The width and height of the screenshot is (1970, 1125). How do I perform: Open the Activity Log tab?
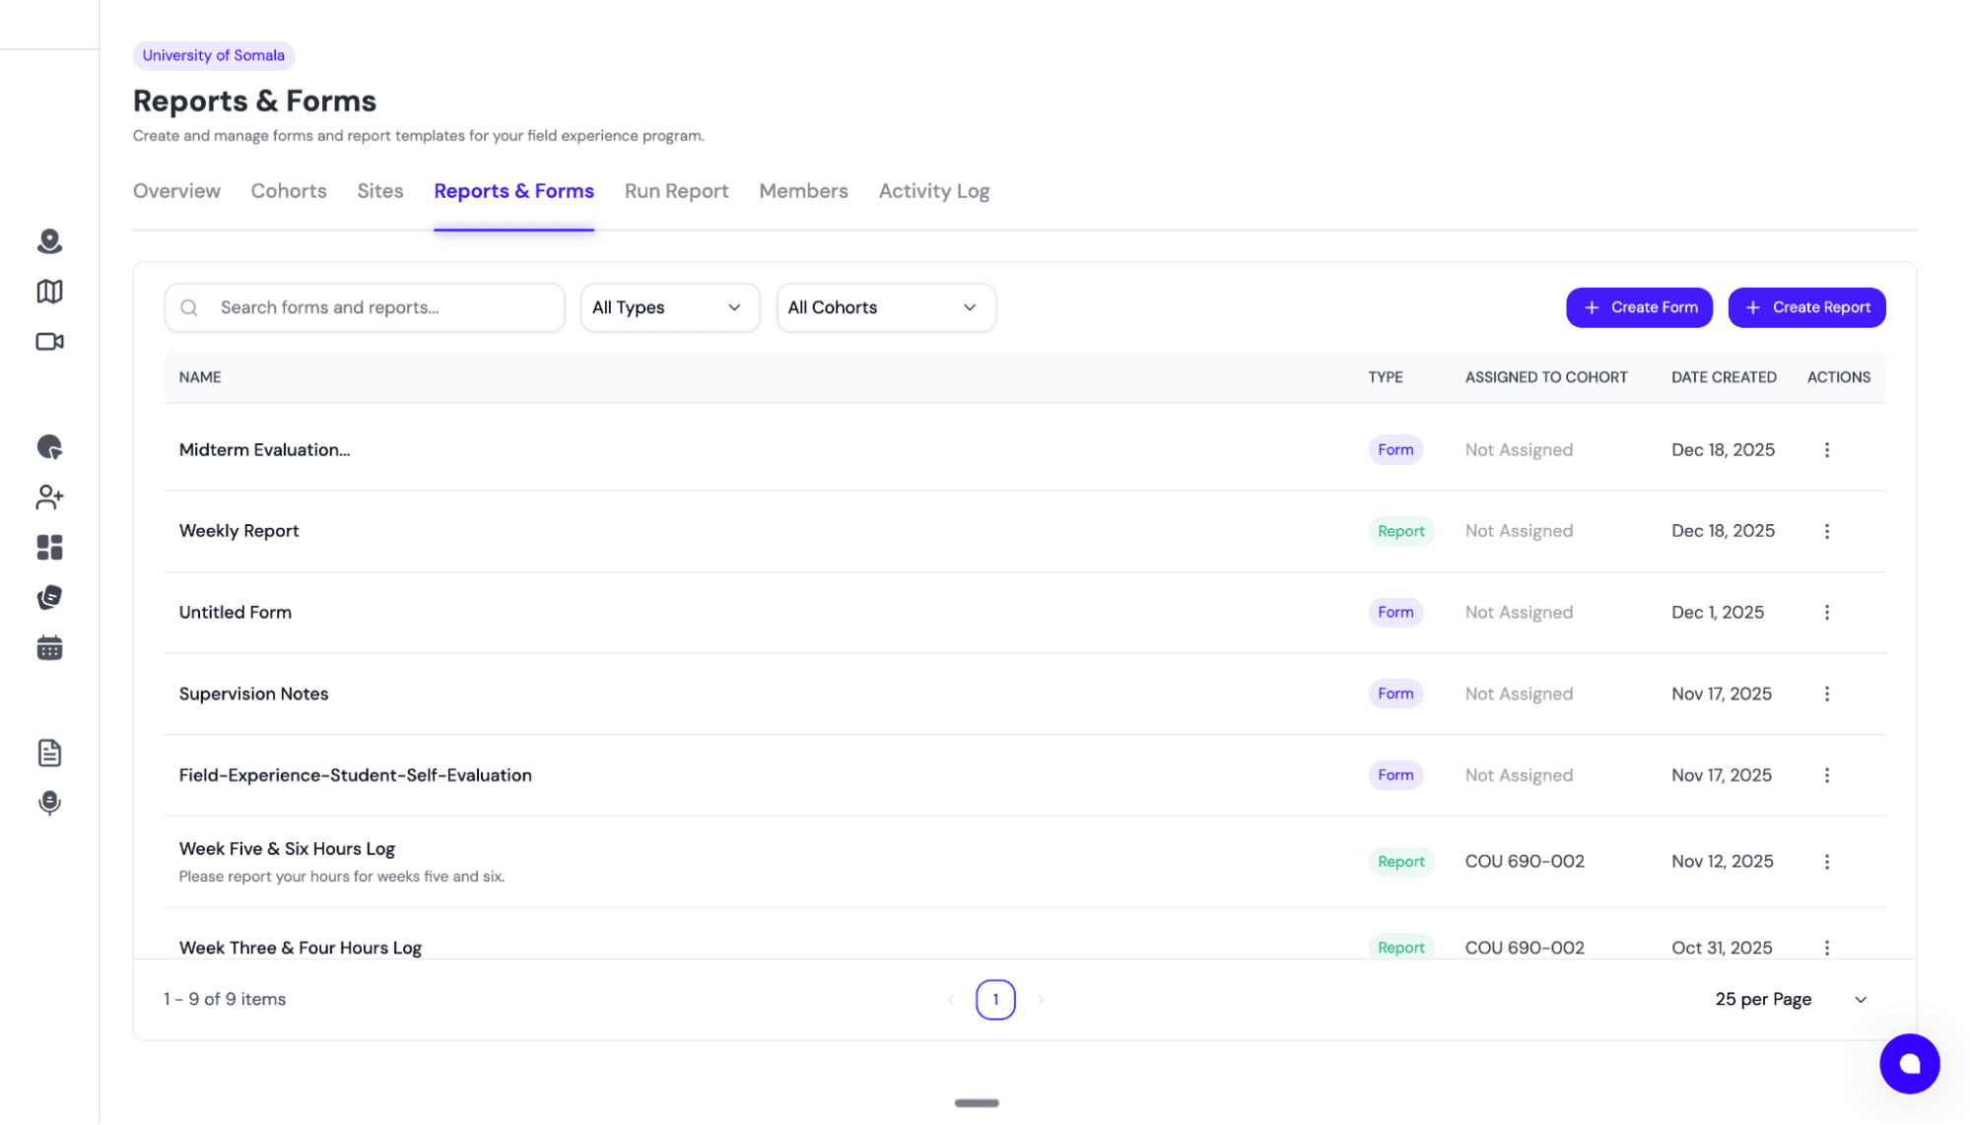click(x=932, y=191)
